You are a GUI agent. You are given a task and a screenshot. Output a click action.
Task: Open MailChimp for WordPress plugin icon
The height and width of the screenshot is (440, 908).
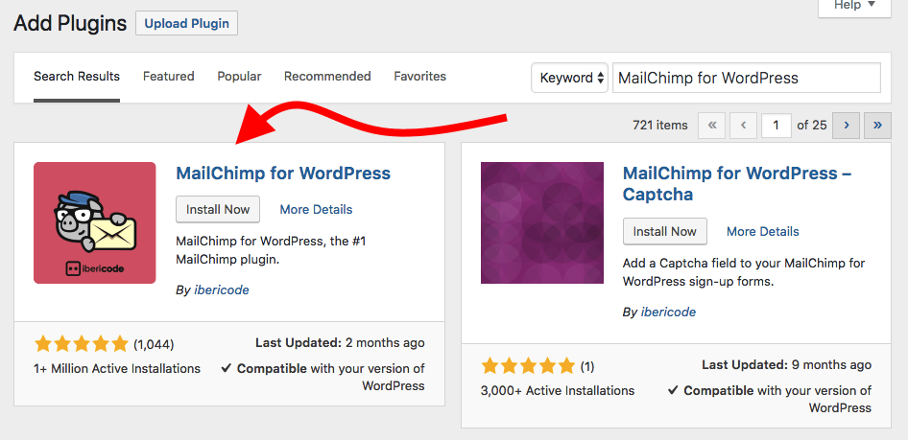[x=95, y=222]
